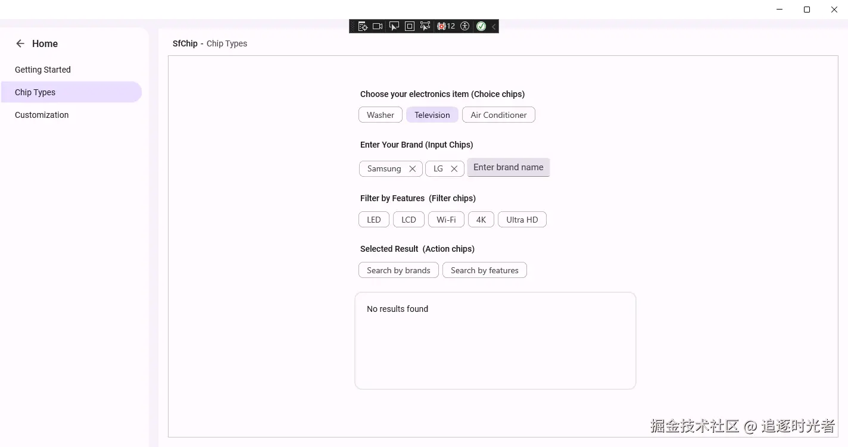This screenshot has width=848, height=447.
Task: Click the debug toolbar drag grip handle
Action: point(353,26)
